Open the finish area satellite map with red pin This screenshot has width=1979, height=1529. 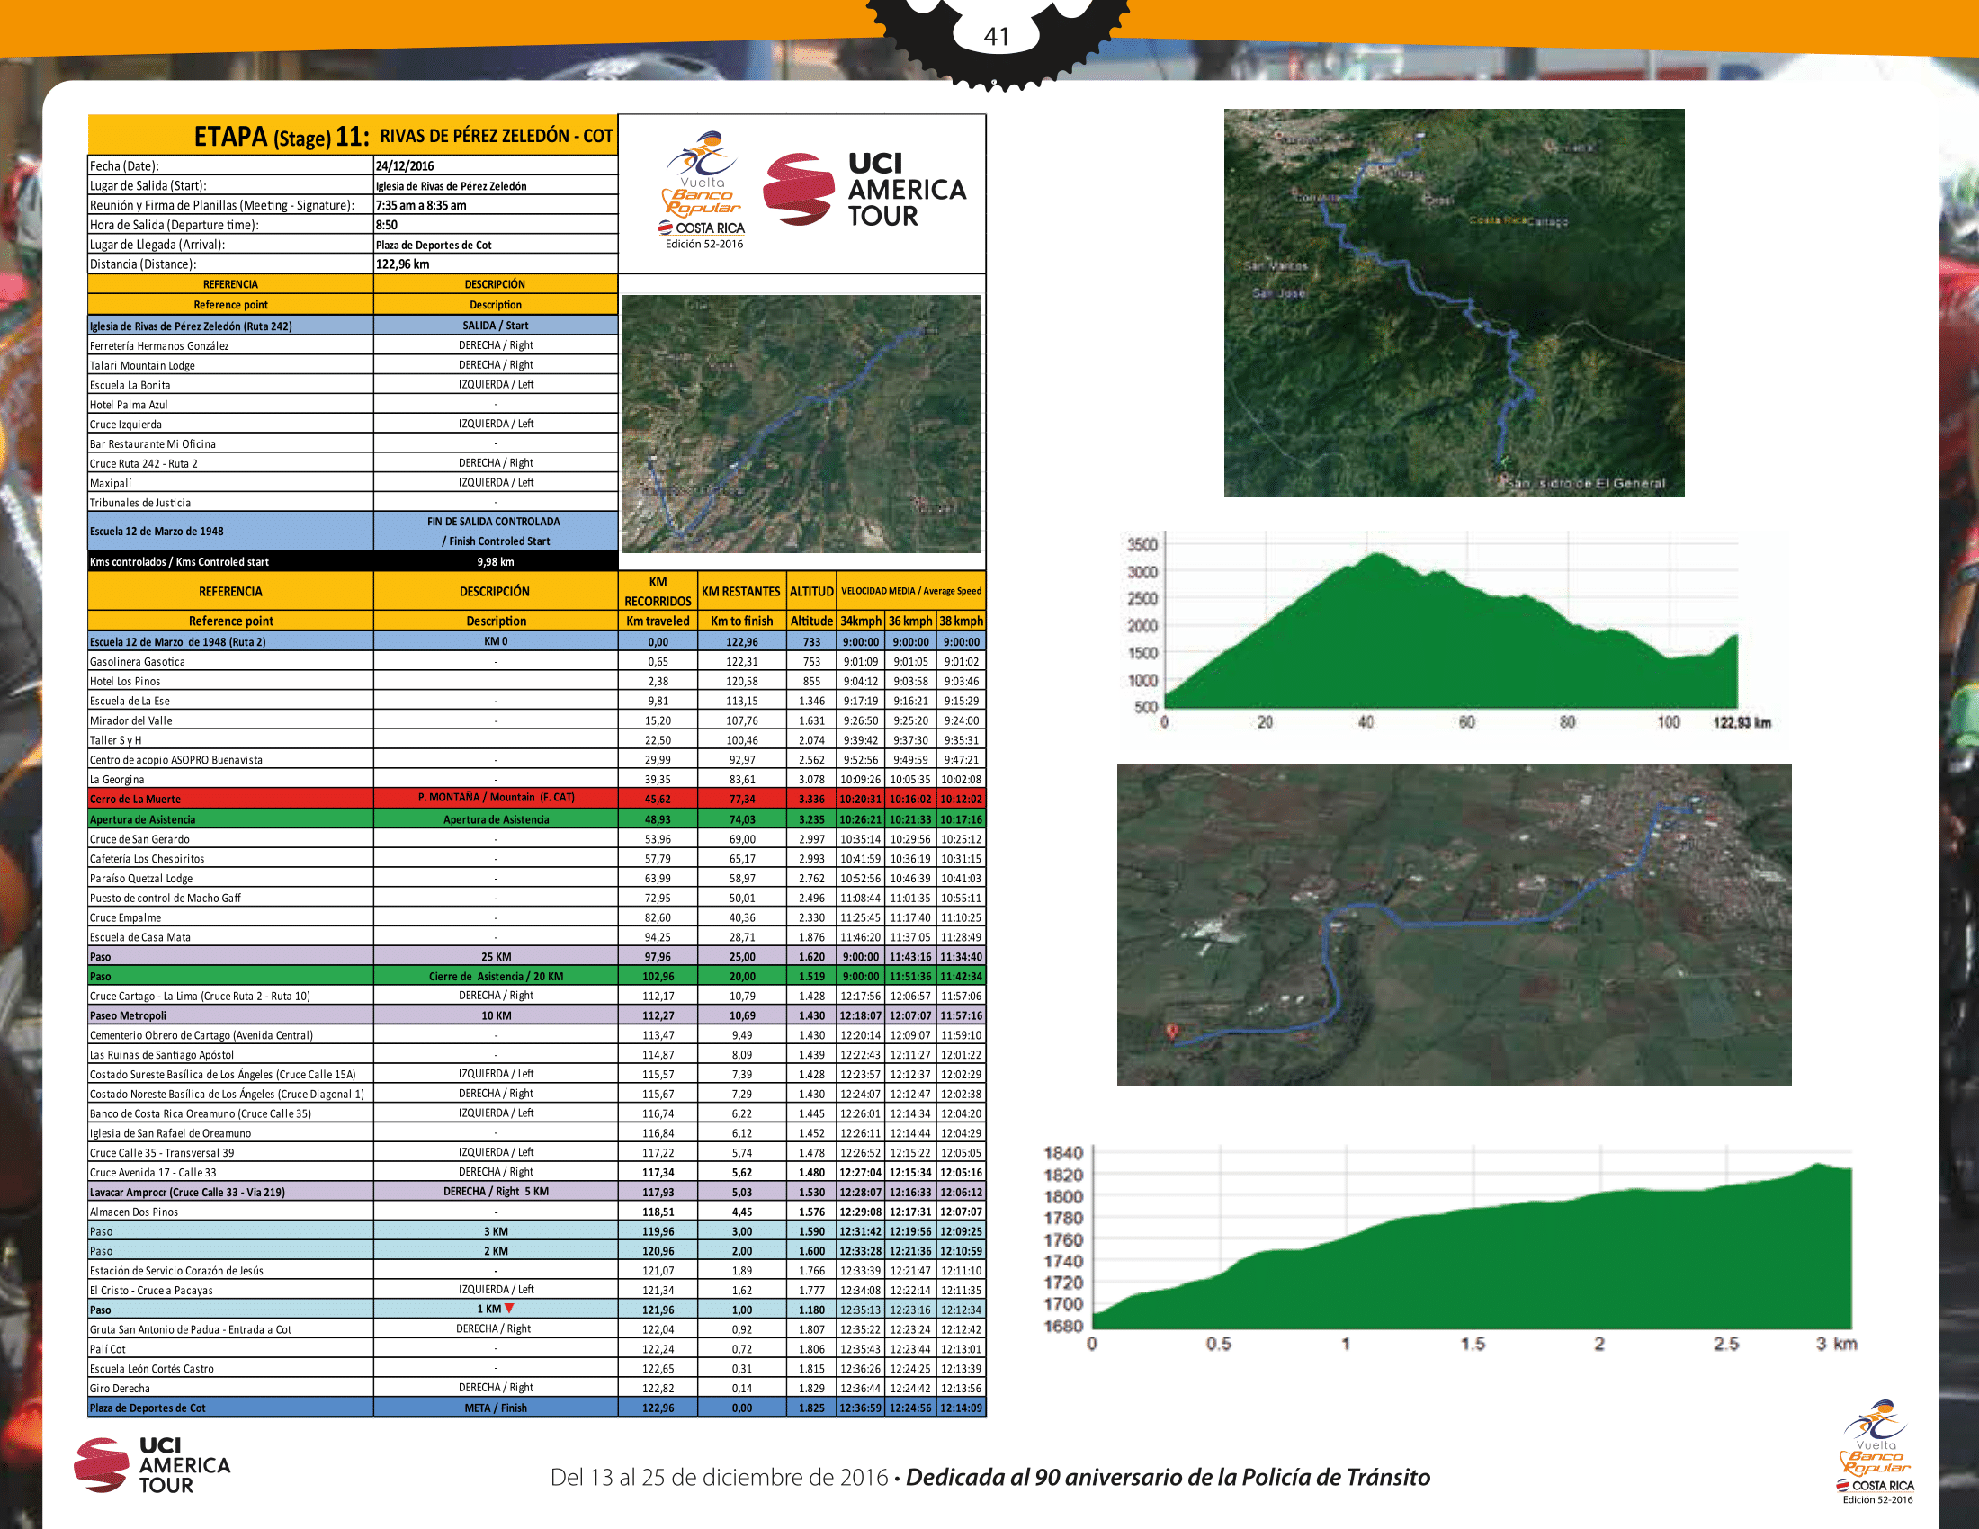[1454, 924]
